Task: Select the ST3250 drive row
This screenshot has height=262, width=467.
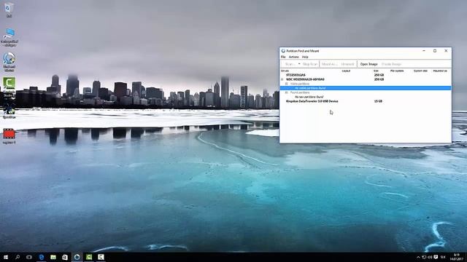Action: (366, 75)
